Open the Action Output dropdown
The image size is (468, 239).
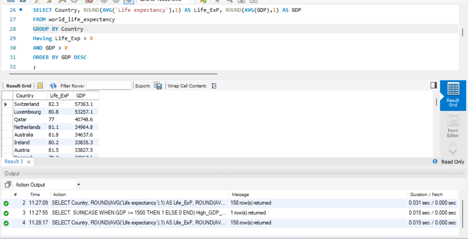click(x=78, y=184)
